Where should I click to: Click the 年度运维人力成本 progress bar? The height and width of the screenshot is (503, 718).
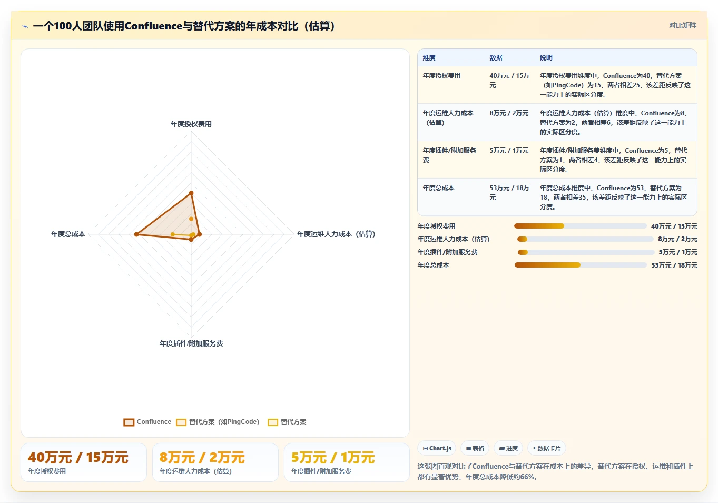click(x=585, y=239)
